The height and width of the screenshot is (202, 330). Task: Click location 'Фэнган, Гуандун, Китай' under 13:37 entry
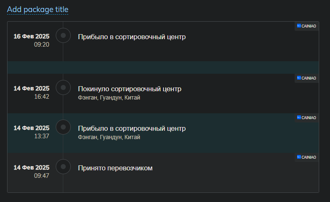(109, 137)
